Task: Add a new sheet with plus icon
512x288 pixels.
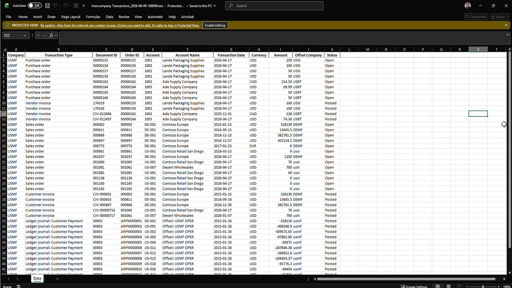Action: [57, 279]
